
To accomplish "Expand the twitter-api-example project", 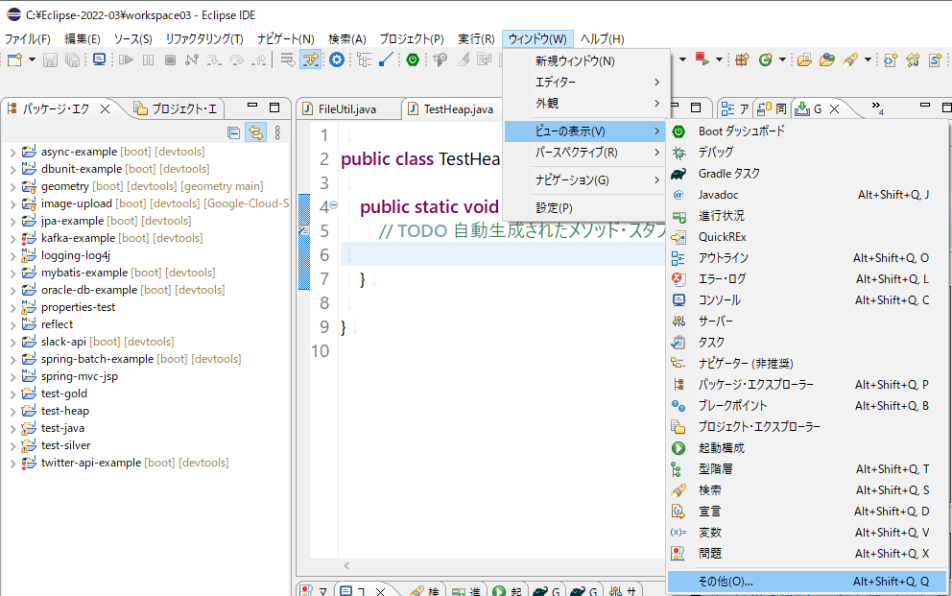I will (12, 464).
